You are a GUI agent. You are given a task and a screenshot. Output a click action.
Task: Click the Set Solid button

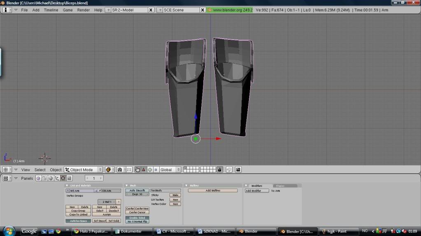click(x=114, y=221)
